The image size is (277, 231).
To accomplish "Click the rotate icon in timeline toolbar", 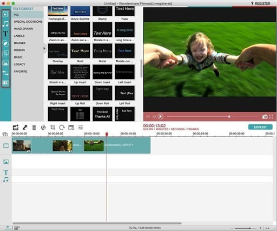I will coord(62,127).
